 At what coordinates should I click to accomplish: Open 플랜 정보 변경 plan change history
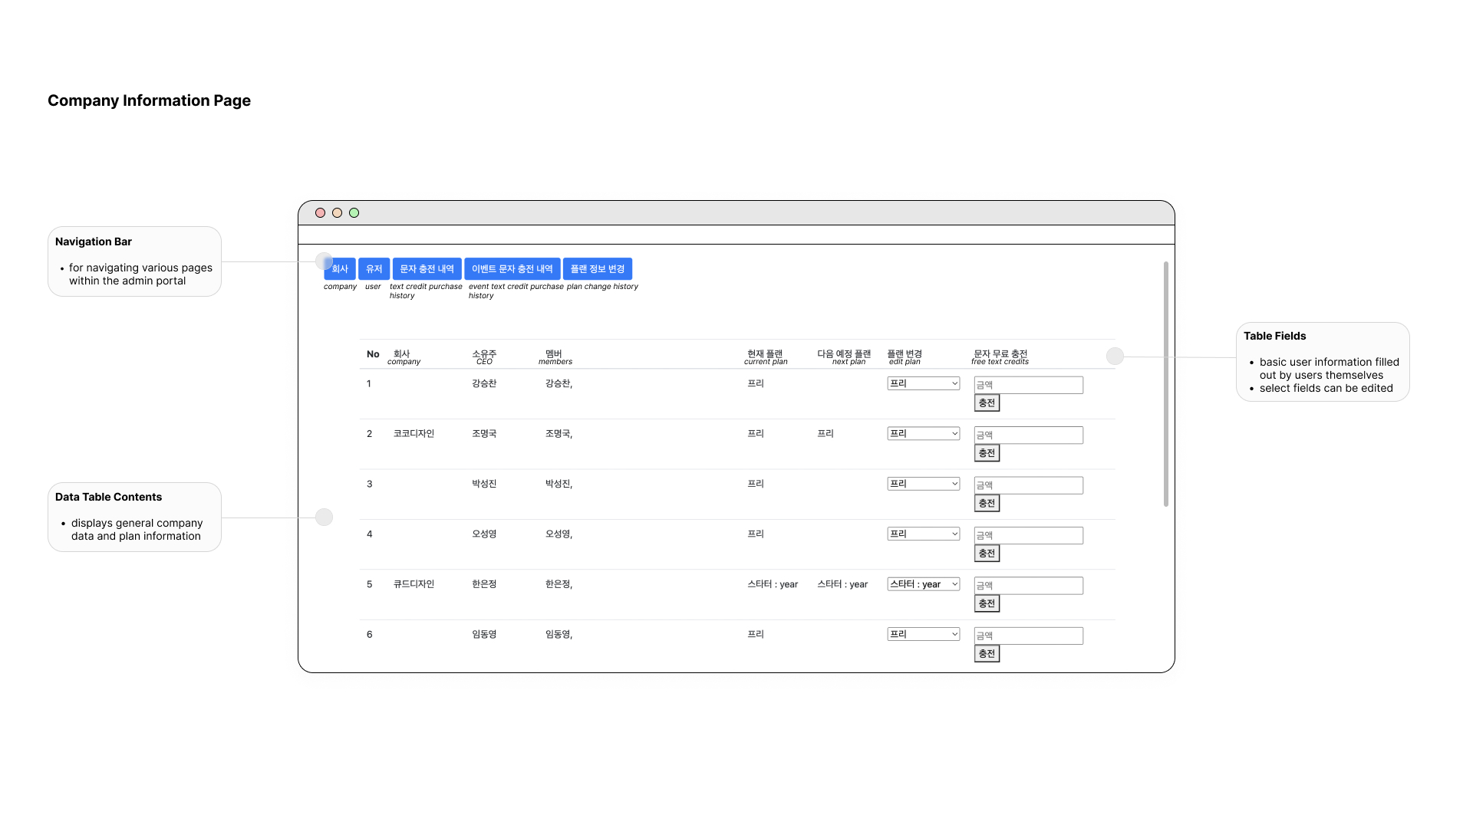tap(598, 269)
